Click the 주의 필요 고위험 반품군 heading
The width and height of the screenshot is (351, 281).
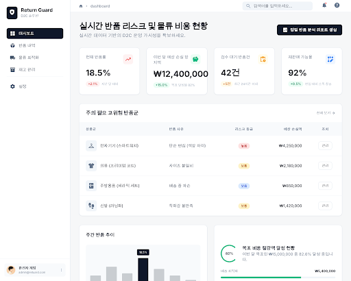112,112
